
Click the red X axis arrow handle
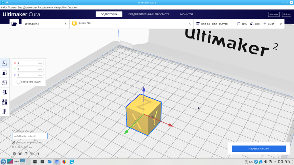[171, 125]
